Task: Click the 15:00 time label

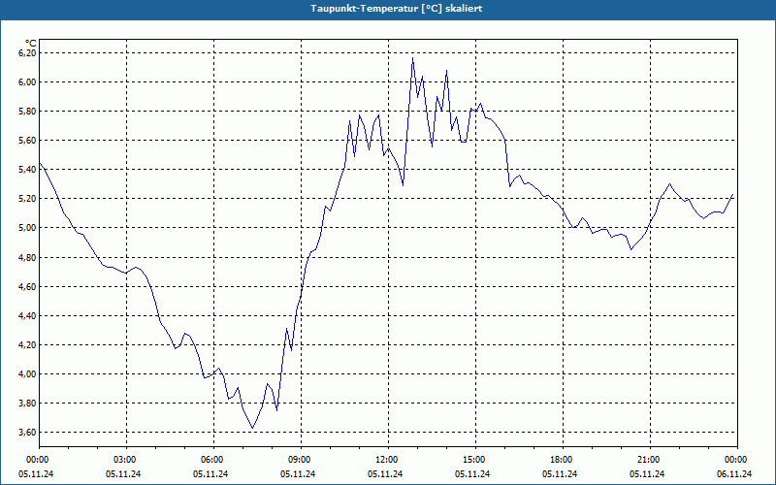Action: pos(475,460)
